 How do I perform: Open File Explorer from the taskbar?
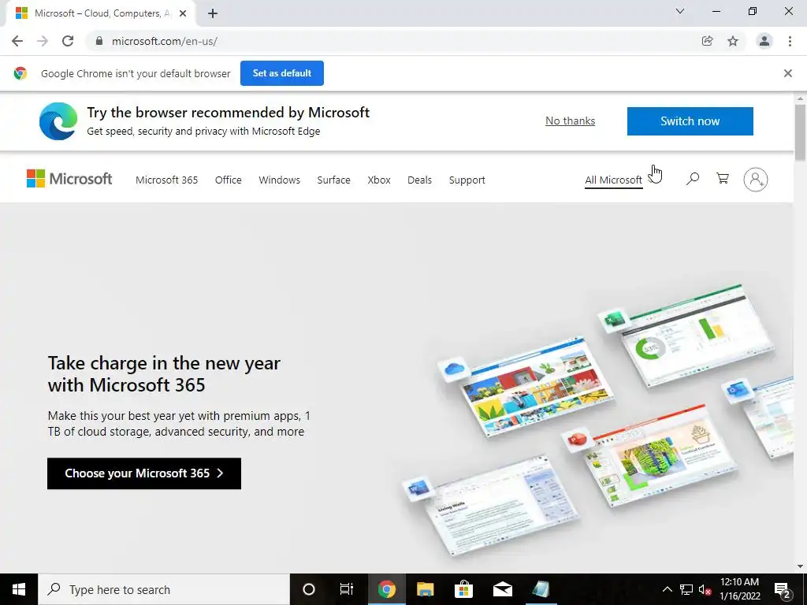(x=425, y=589)
